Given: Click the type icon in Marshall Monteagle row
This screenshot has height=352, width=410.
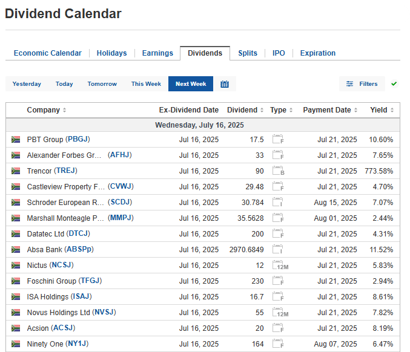Looking at the screenshot, I should [x=278, y=218].
